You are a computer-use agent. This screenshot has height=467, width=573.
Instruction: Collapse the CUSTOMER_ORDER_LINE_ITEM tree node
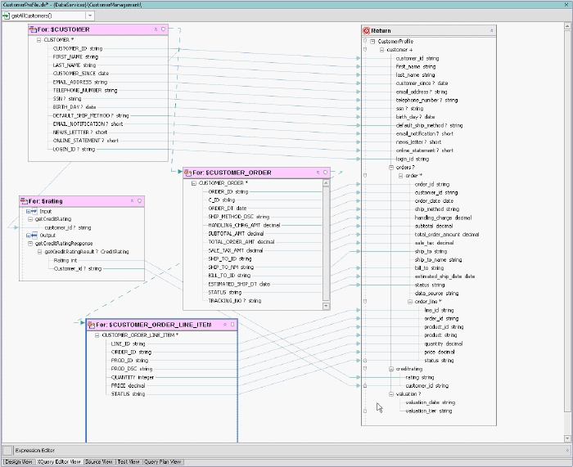tap(97, 335)
